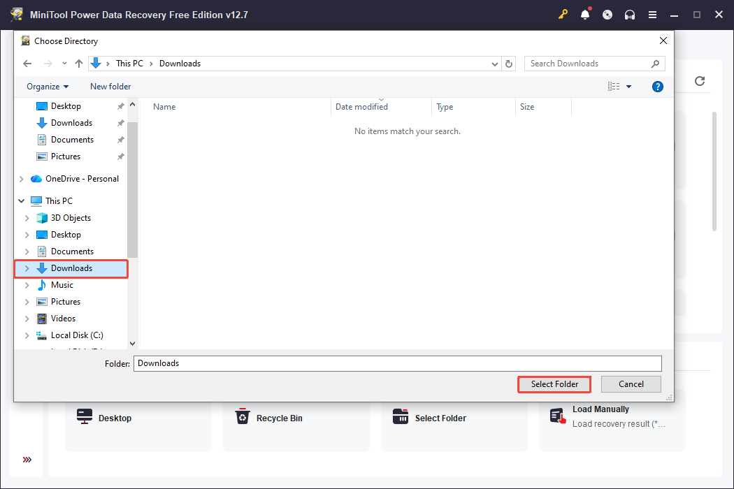
Task: Click the Search Downloads magnifier icon
Action: [655, 64]
